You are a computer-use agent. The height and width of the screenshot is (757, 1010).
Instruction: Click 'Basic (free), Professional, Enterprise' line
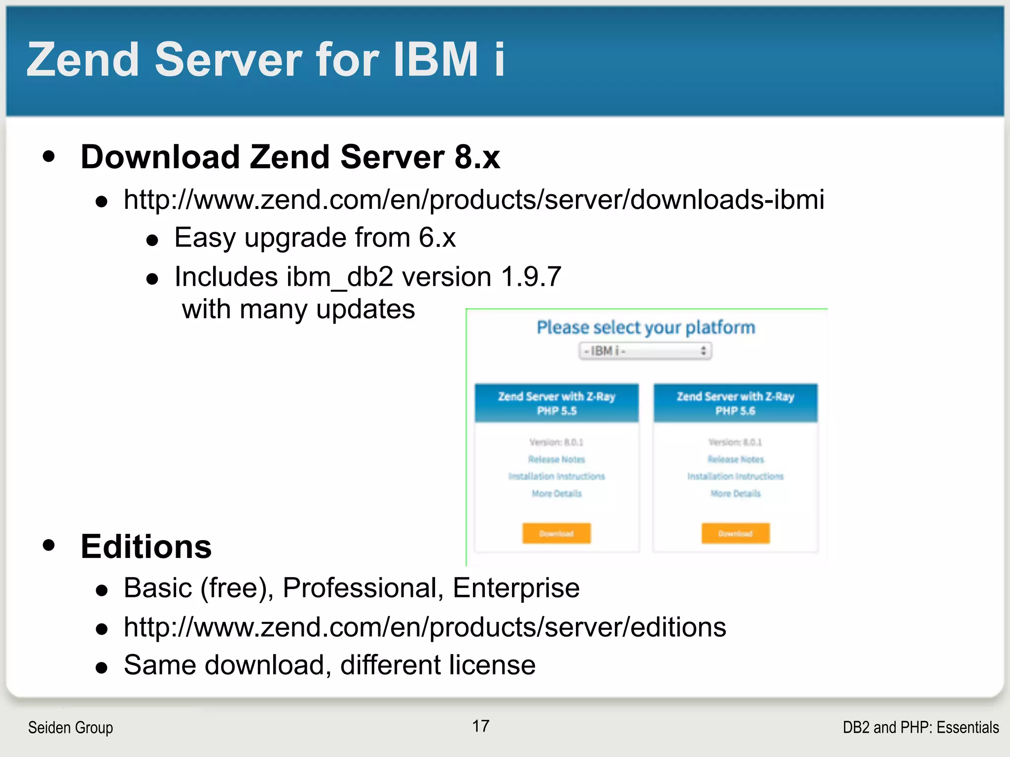pos(352,588)
